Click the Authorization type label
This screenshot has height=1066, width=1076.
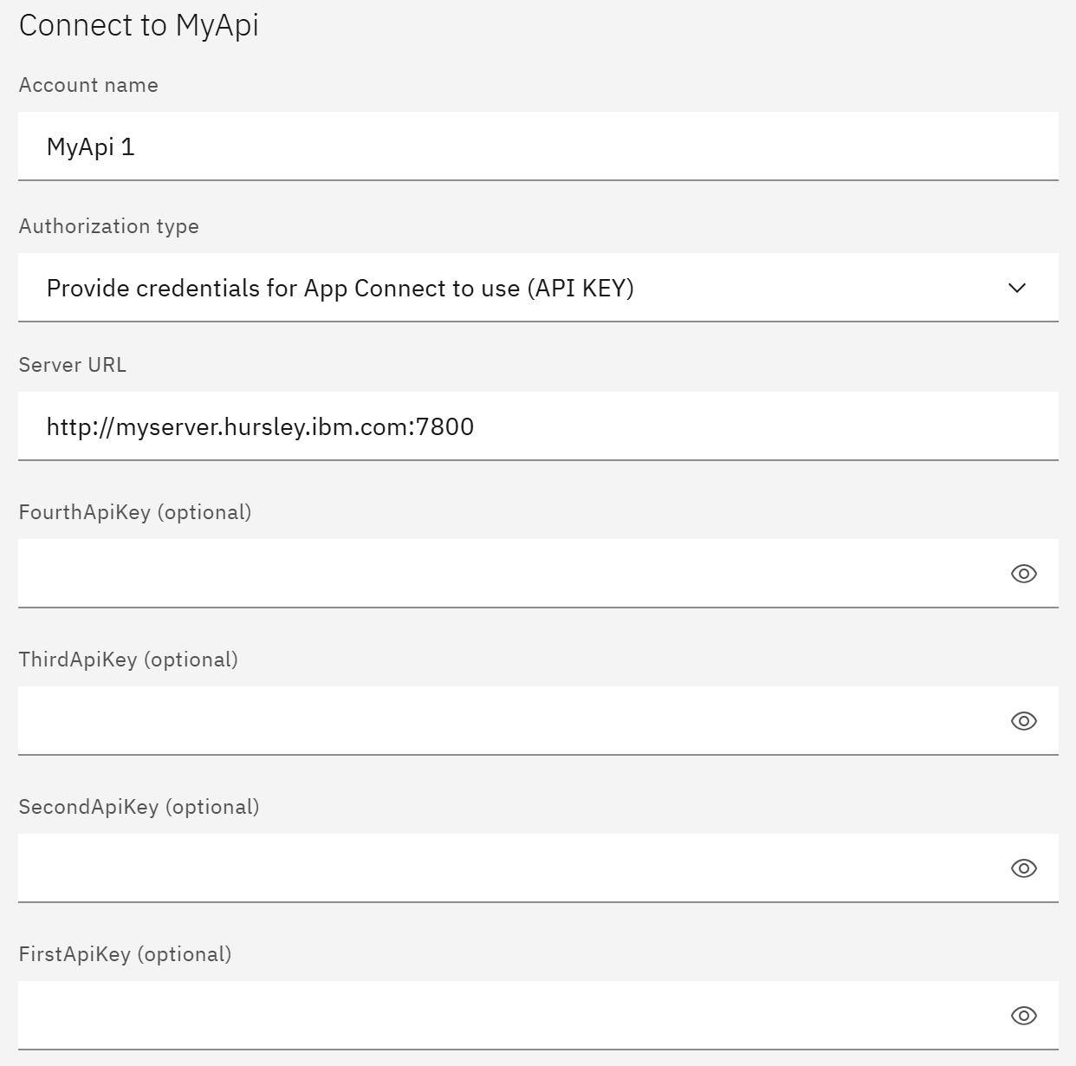point(109,226)
